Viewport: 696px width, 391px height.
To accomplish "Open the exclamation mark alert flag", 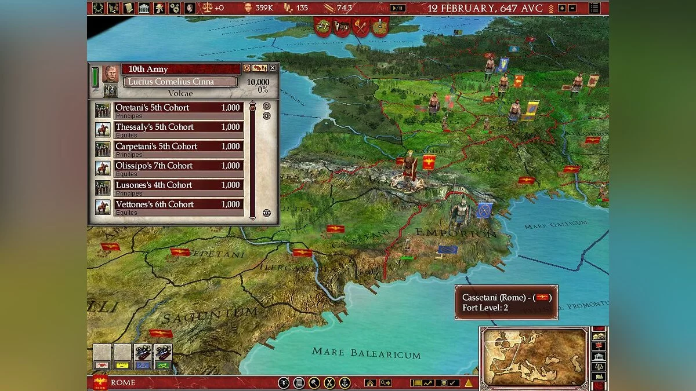I will [379, 26].
